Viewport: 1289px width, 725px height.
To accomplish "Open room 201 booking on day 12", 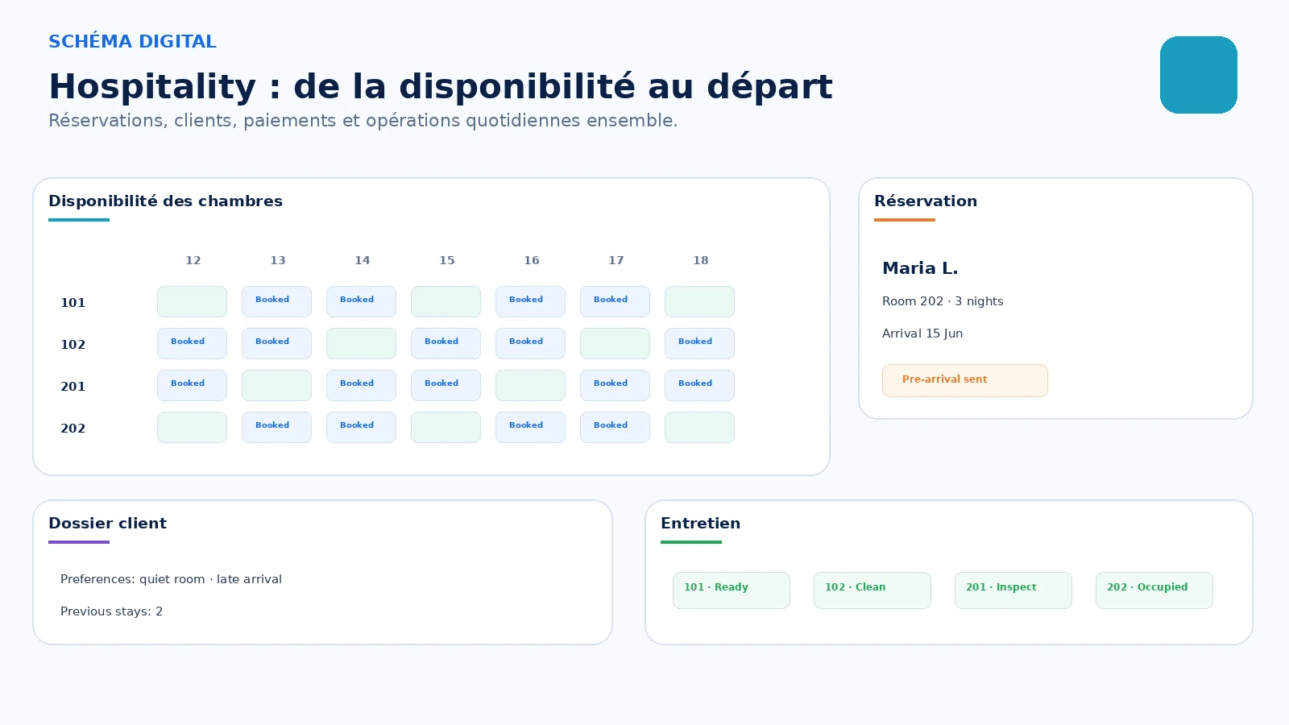I will (192, 385).
